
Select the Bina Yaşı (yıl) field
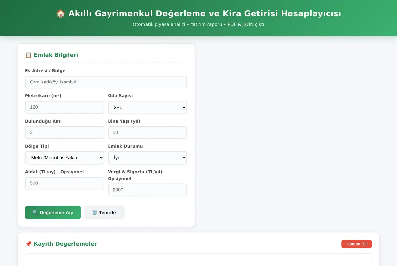pyautogui.click(x=147, y=132)
